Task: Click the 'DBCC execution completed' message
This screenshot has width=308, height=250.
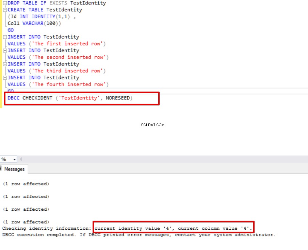Action: (x=139, y=235)
